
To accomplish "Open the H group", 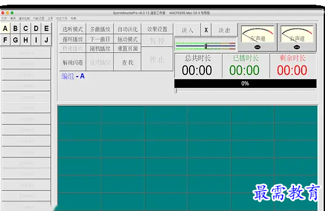I will click(x=26, y=40).
